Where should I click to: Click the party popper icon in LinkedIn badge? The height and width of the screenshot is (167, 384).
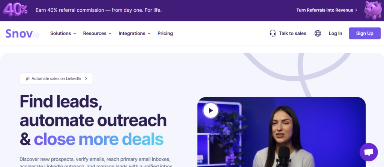[28, 78]
